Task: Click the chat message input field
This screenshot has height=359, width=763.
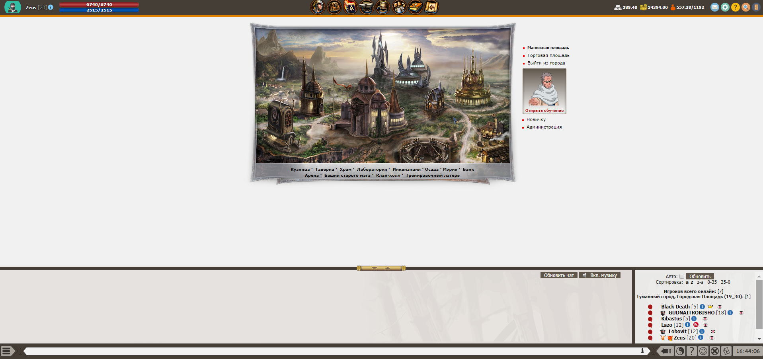Action: [330, 351]
